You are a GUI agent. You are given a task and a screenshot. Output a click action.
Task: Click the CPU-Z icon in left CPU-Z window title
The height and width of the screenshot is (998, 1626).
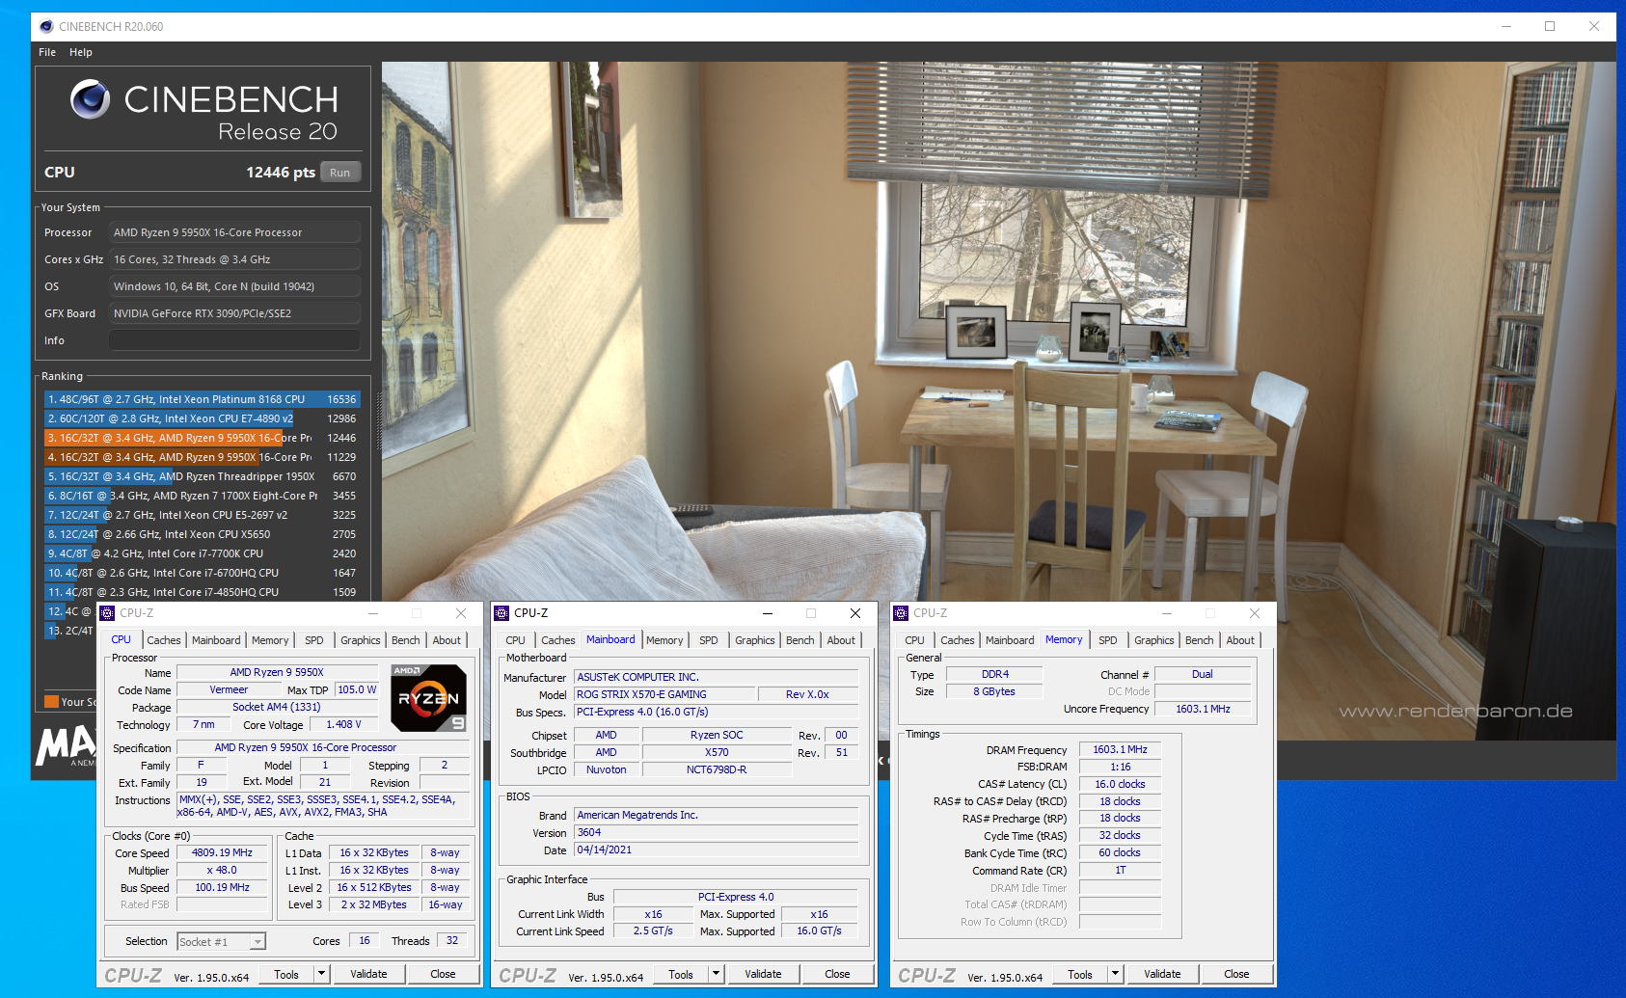point(108,613)
